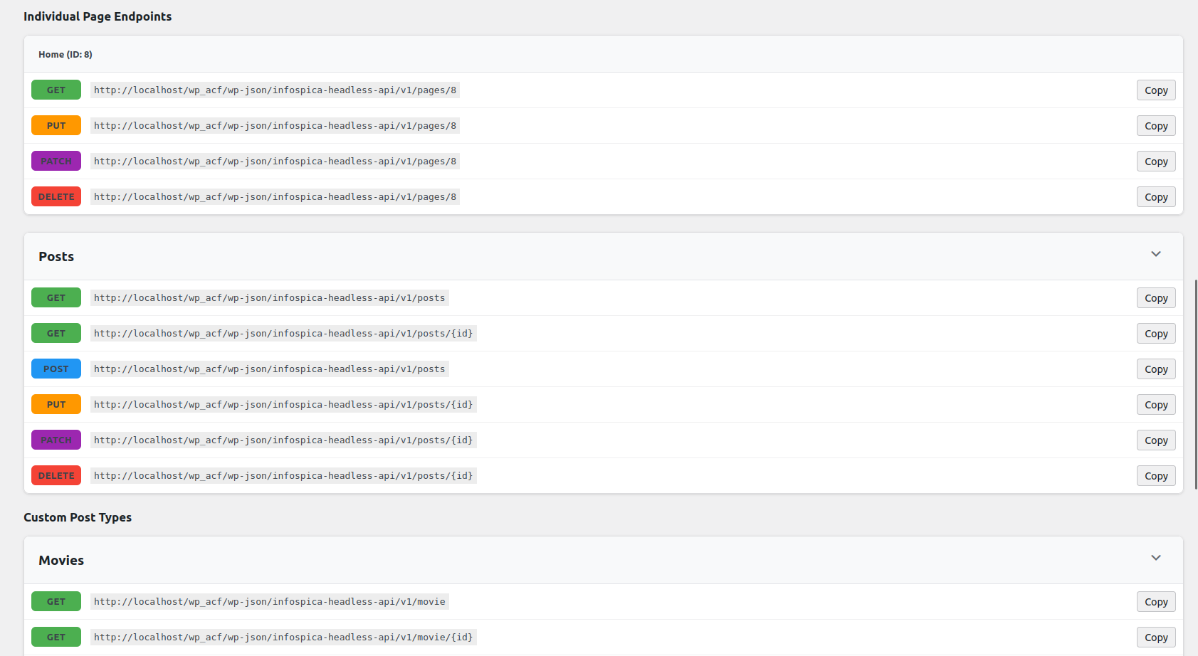Copy the POST posts endpoint URL
Viewport: 1198px width, 656px height.
click(x=1156, y=369)
